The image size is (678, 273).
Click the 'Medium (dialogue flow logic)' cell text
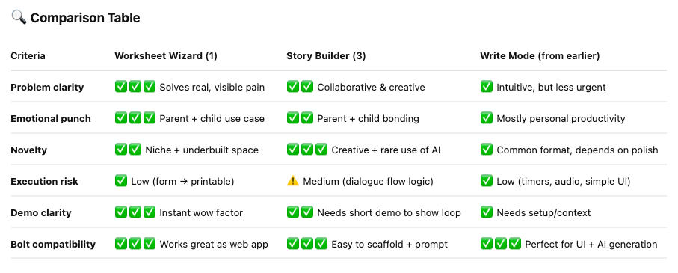(368, 181)
